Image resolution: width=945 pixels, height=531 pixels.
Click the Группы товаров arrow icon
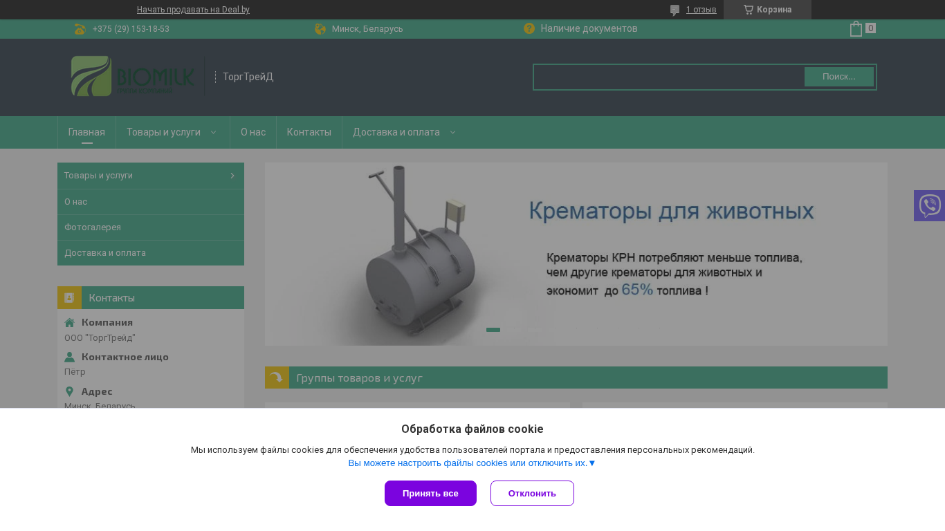pyautogui.click(x=277, y=378)
